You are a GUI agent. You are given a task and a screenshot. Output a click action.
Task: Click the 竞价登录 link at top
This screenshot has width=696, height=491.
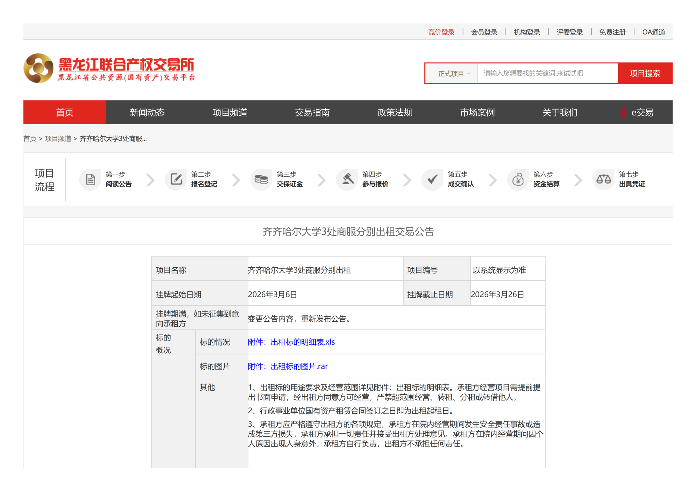[x=441, y=32]
